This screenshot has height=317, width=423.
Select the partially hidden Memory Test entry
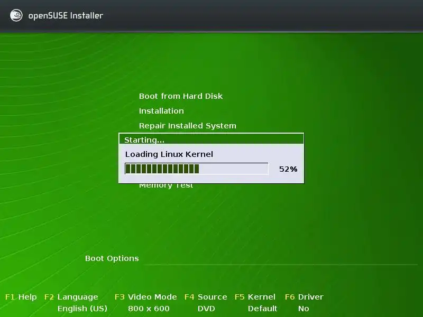click(166, 186)
